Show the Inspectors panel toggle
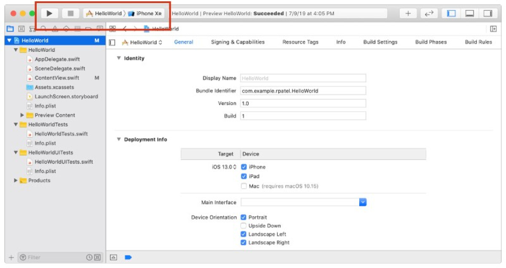Image resolution: width=506 pixels, height=268 pixels. point(487,13)
